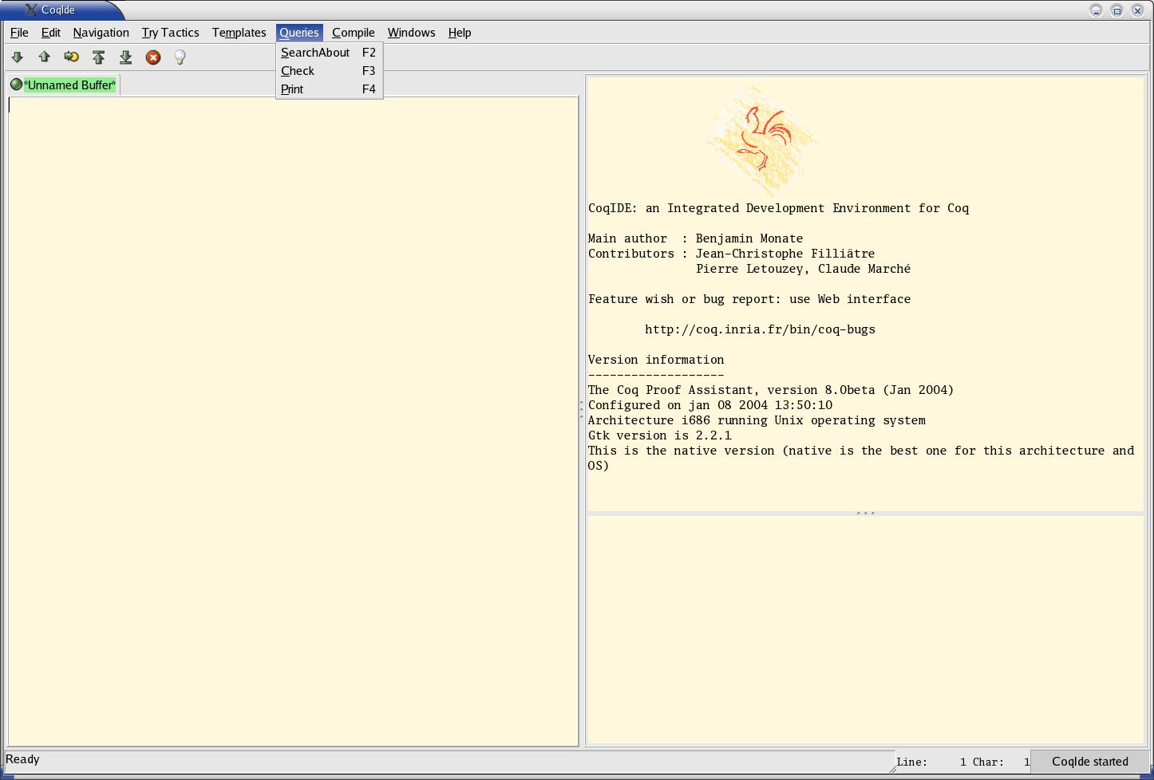Open the Try Tactics menu

170,33
